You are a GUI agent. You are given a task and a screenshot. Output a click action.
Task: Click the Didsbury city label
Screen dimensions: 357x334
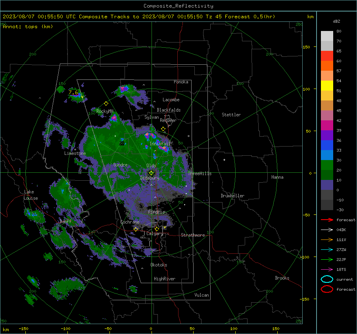150,178
